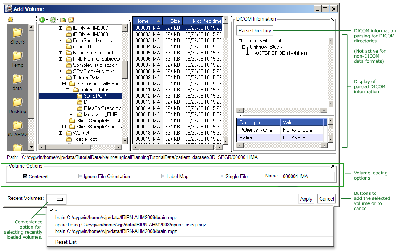Screen dimensions: 399x251
Task: Enable the Label Map checkbox
Action: (x=163, y=176)
